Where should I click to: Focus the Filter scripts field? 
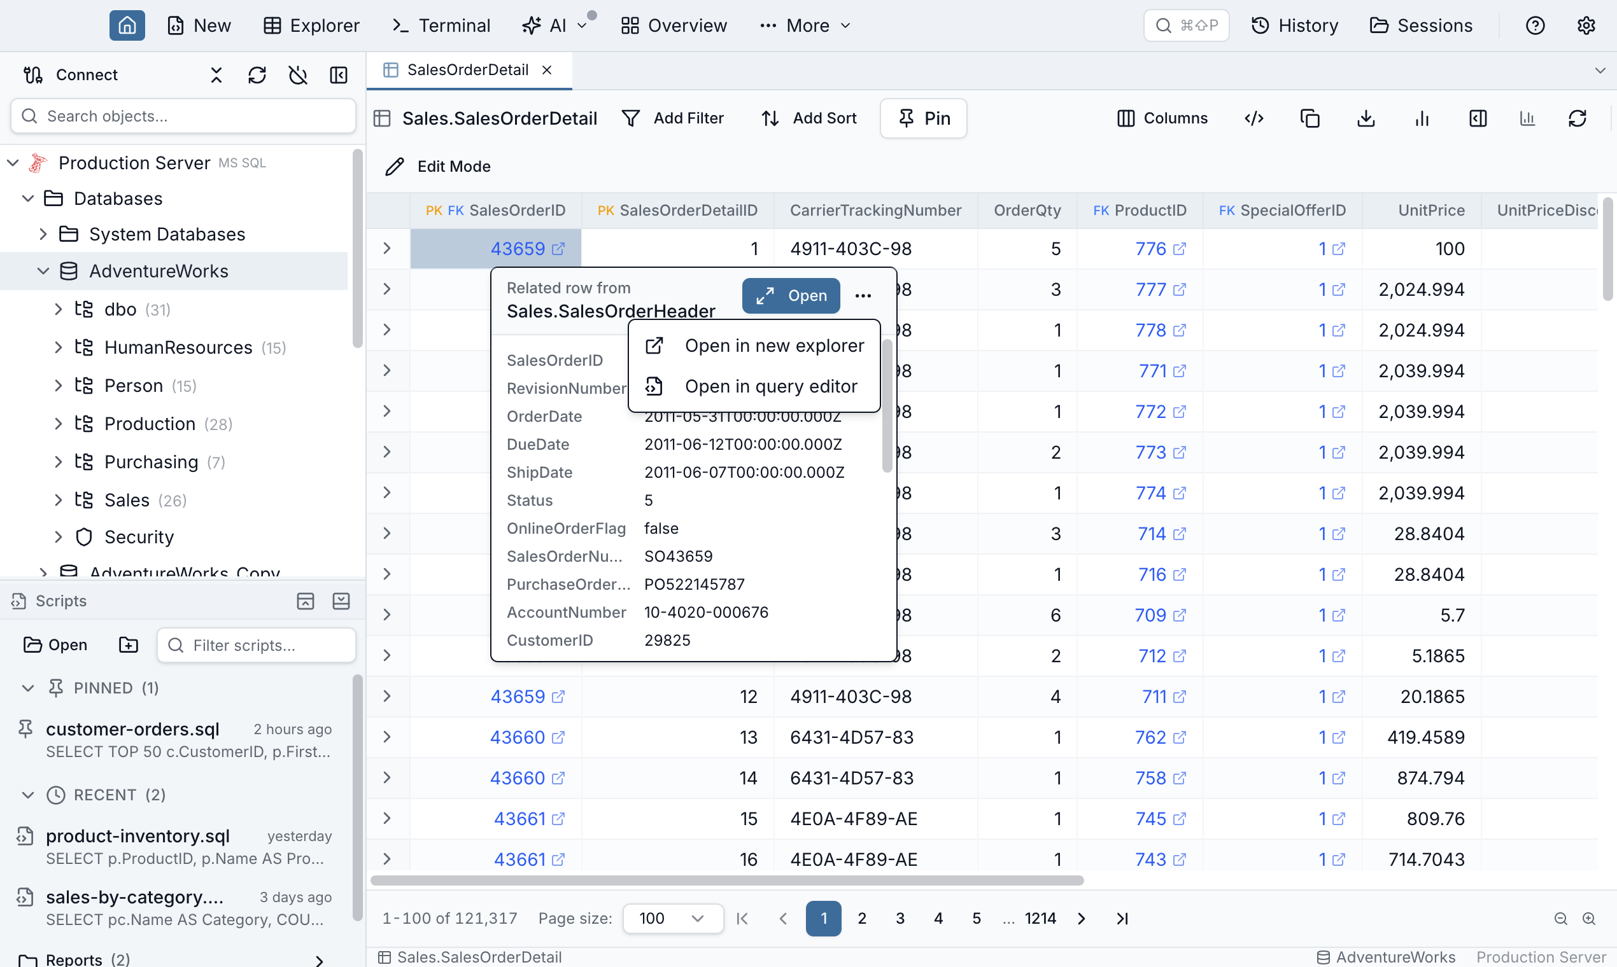(x=257, y=645)
